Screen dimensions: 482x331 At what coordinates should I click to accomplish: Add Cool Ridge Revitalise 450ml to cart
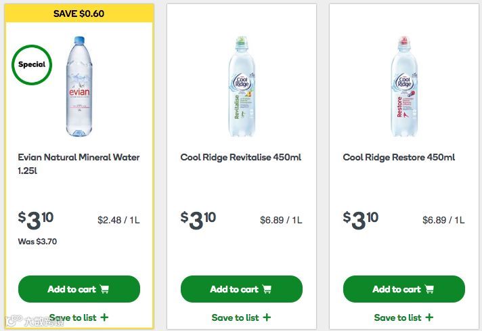pos(241,289)
